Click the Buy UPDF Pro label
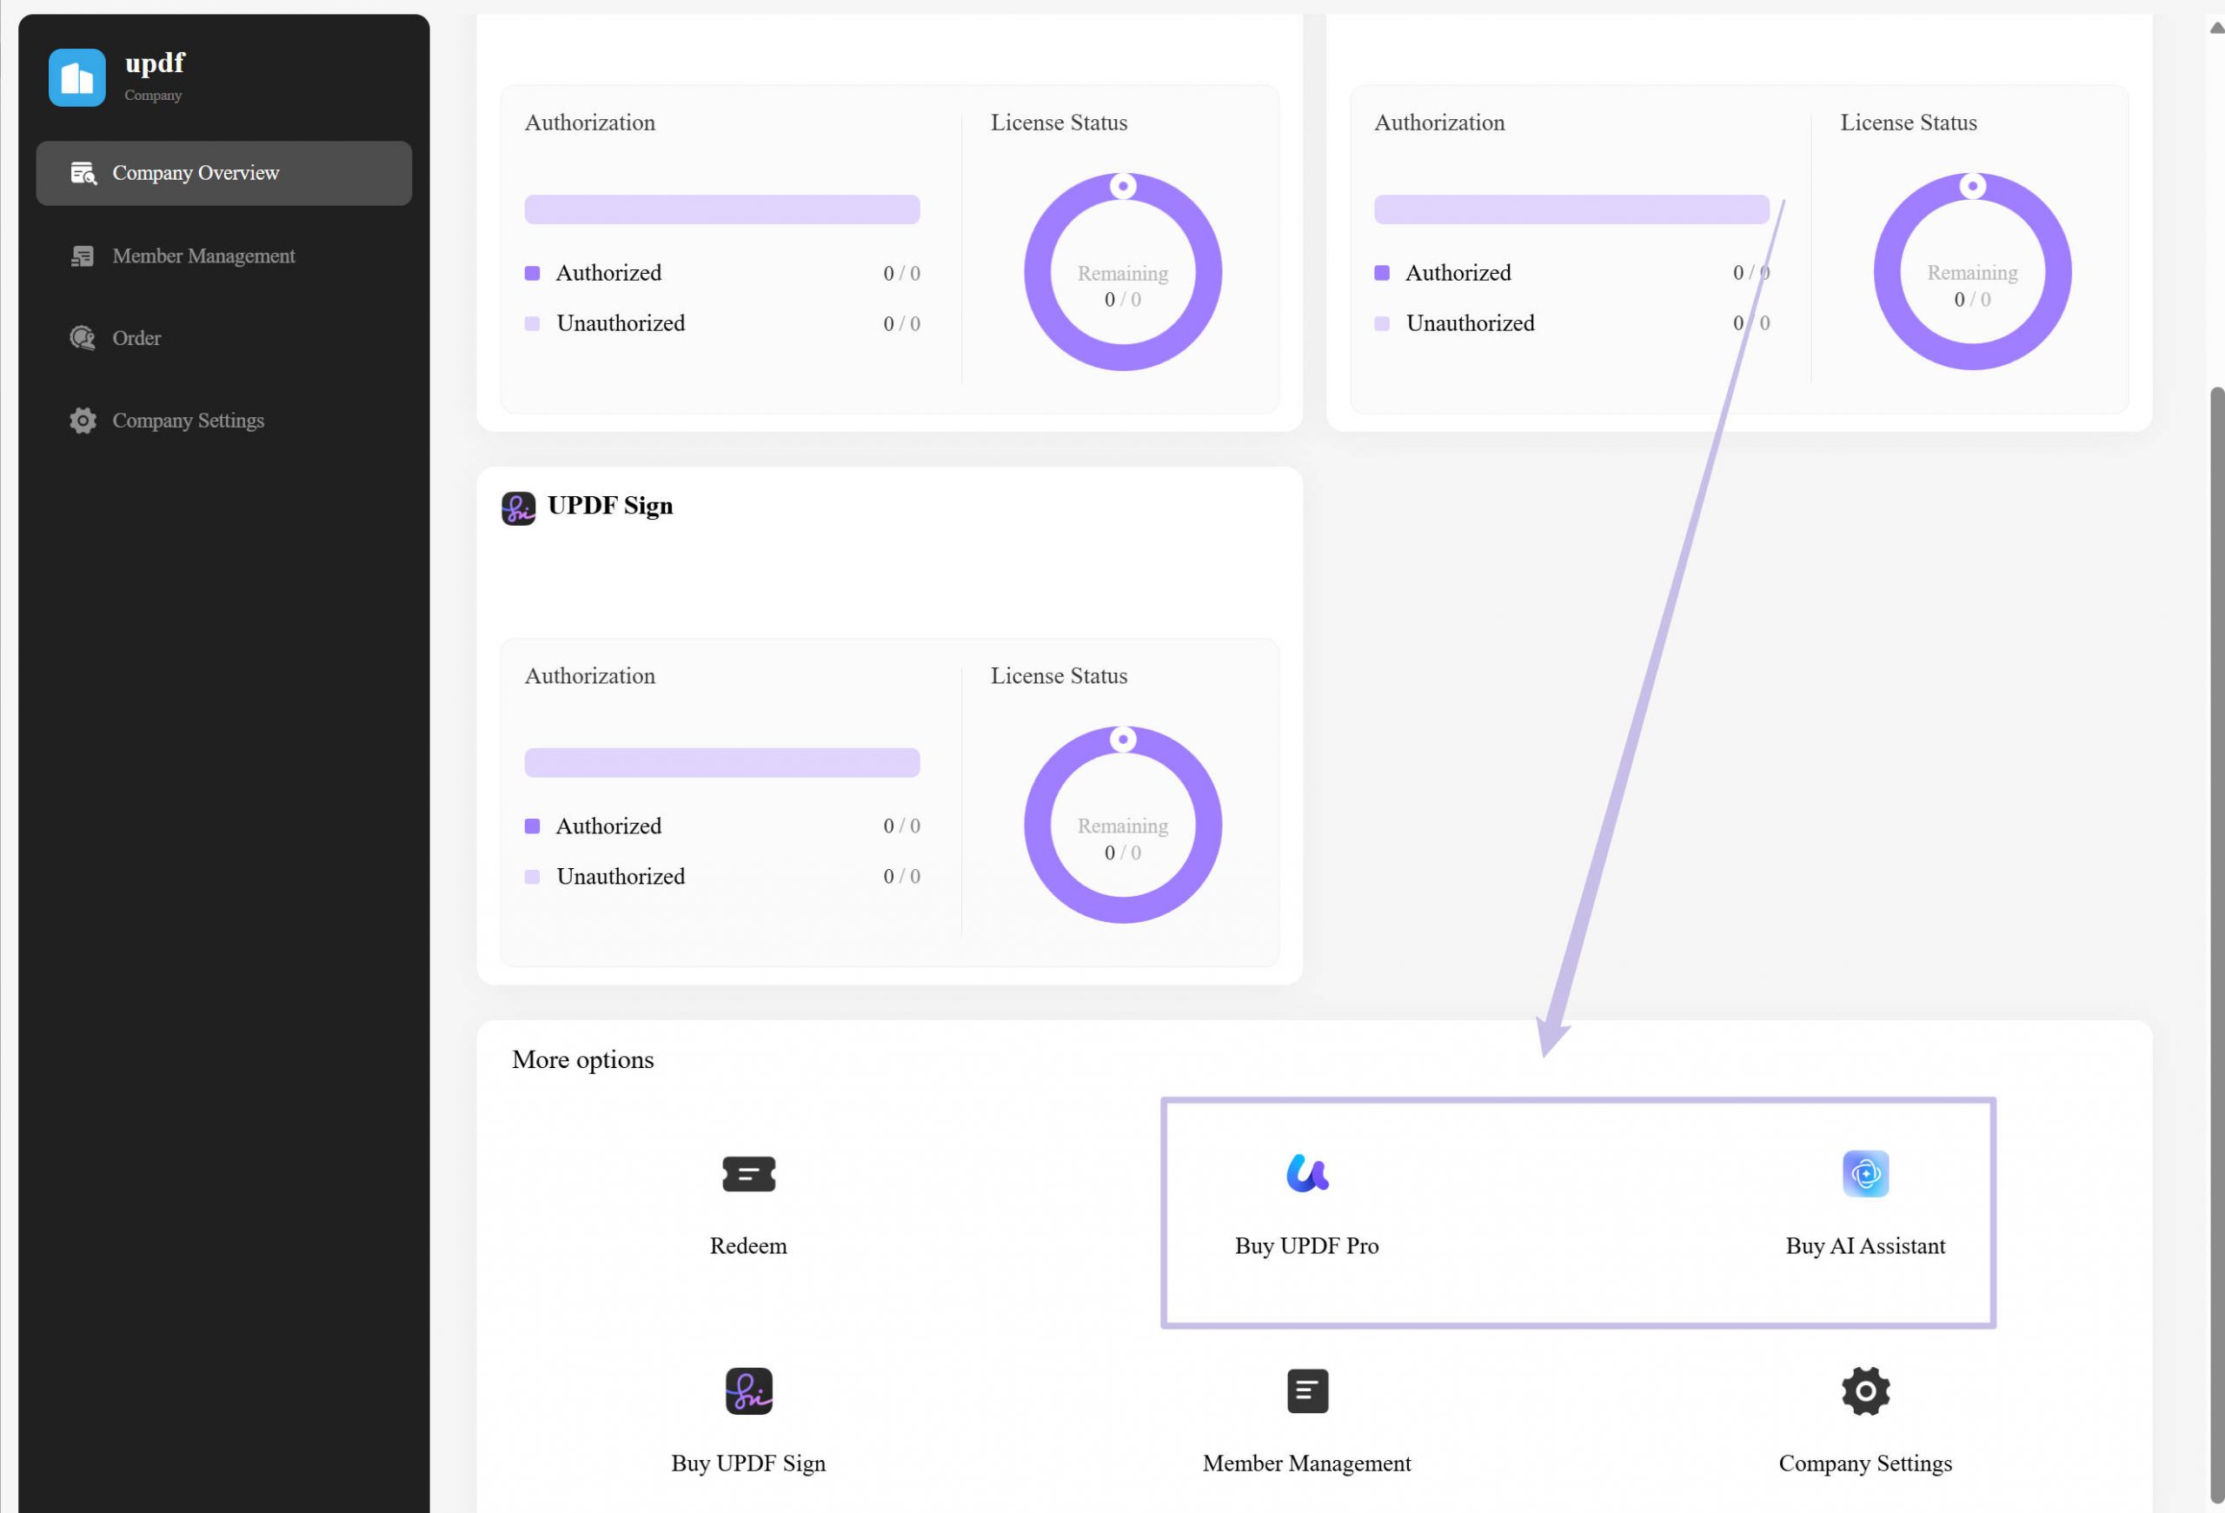This screenshot has height=1513, width=2225. coord(1306,1246)
